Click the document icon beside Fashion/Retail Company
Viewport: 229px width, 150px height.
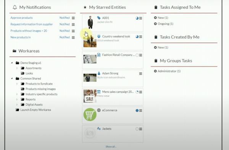click(99, 55)
